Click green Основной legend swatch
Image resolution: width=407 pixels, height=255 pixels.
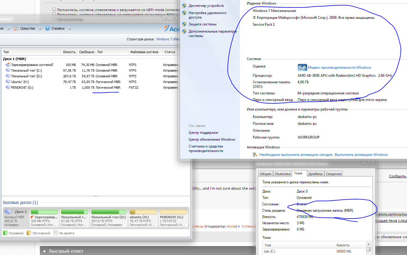point(5,233)
